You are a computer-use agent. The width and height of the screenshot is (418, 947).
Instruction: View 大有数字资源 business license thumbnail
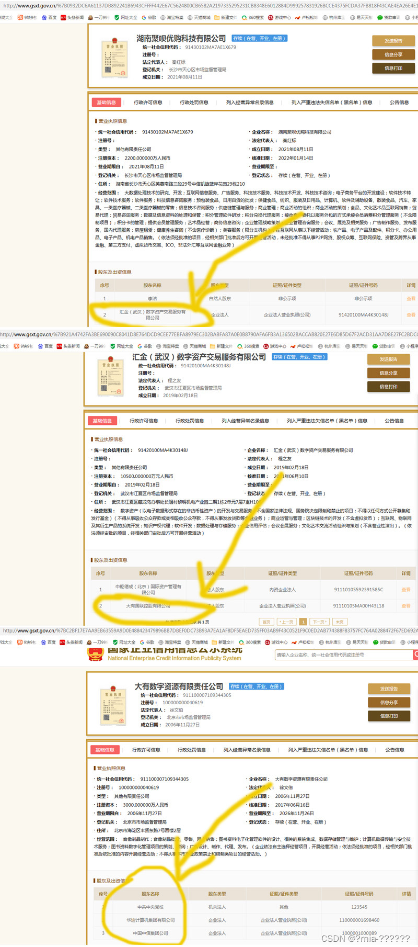pyautogui.click(x=113, y=706)
